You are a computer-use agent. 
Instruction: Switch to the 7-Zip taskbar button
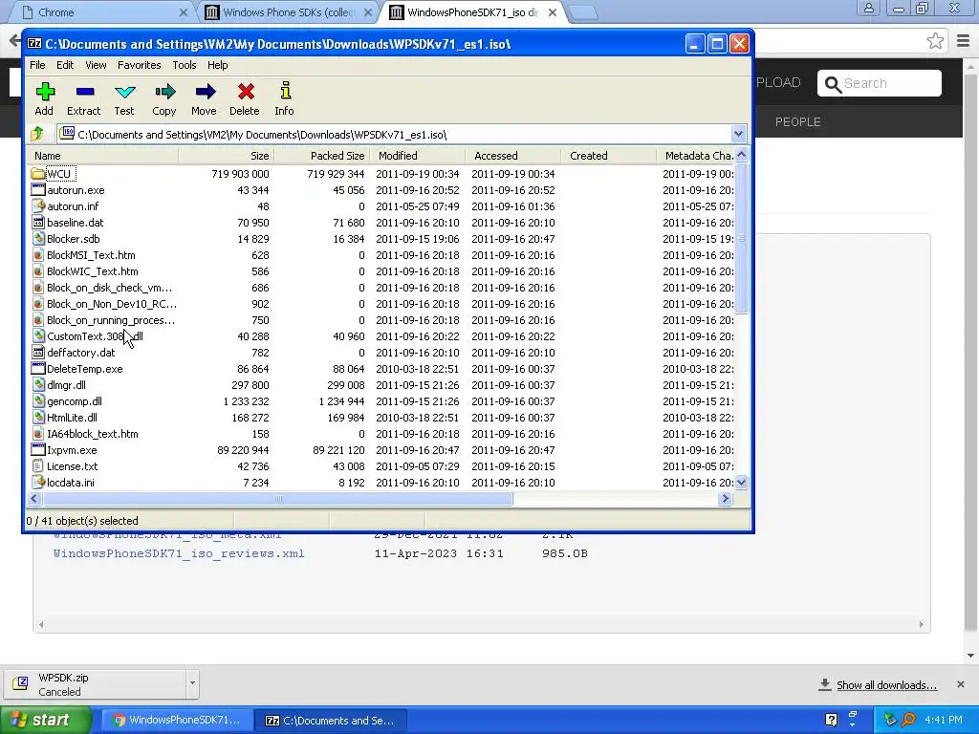[x=332, y=720]
